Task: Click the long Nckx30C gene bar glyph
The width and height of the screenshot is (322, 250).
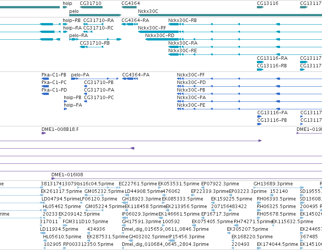Action: 230,15
